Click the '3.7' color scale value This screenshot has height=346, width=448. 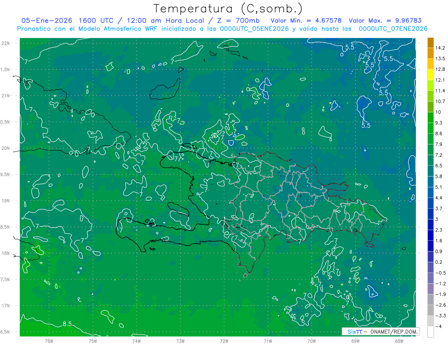click(x=440, y=209)
